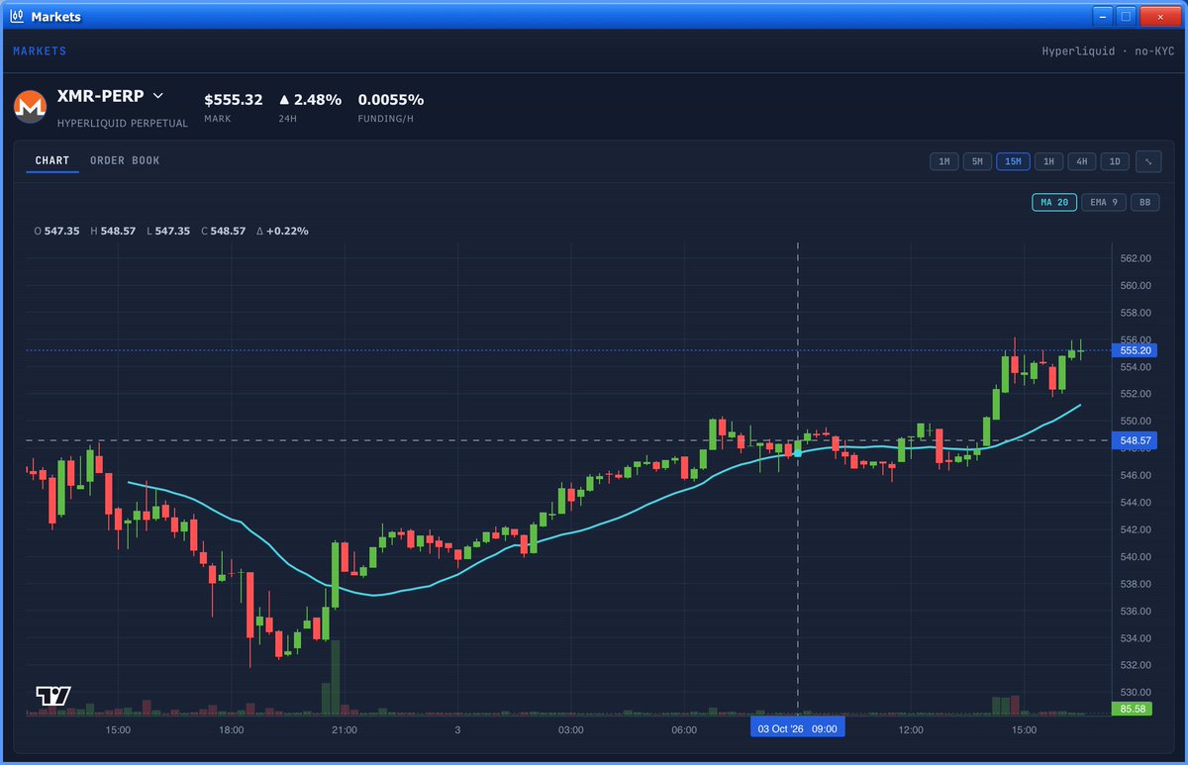
Task: Click the Hyperliquid · no-KYC label
Action: [1108, 50]
